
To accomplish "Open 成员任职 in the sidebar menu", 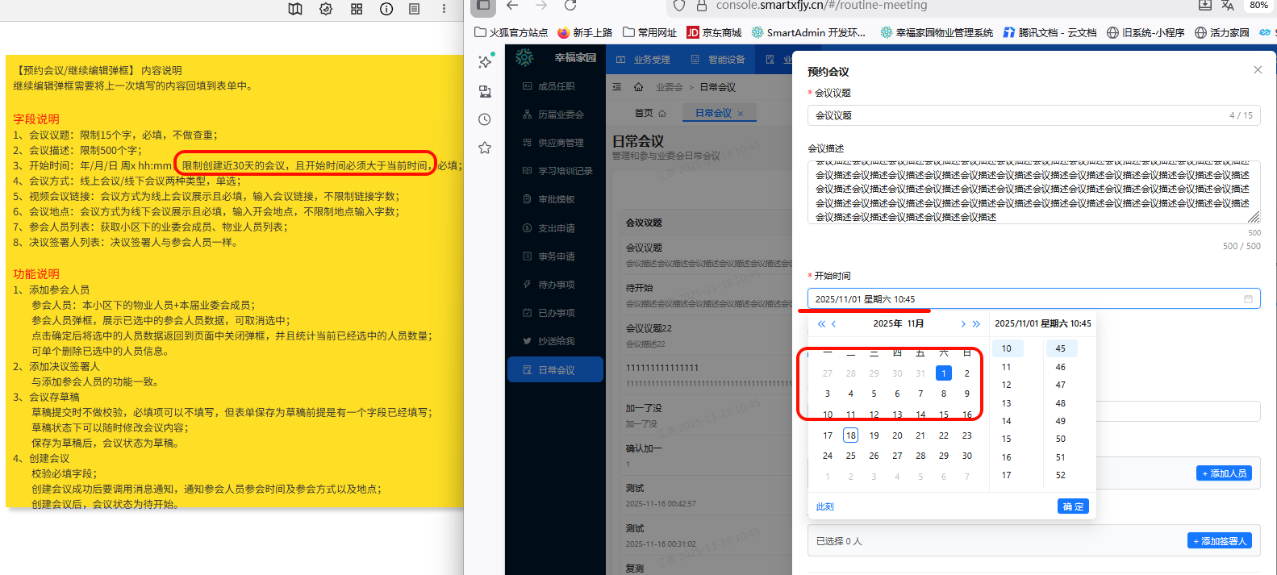I will (x=556, y=86).
